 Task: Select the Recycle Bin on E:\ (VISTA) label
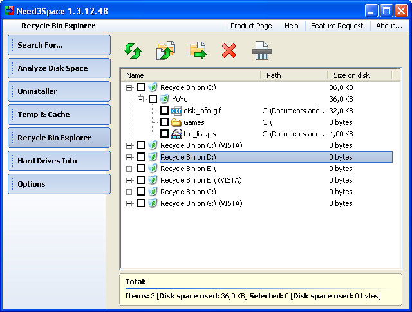[x=201, y=180]
